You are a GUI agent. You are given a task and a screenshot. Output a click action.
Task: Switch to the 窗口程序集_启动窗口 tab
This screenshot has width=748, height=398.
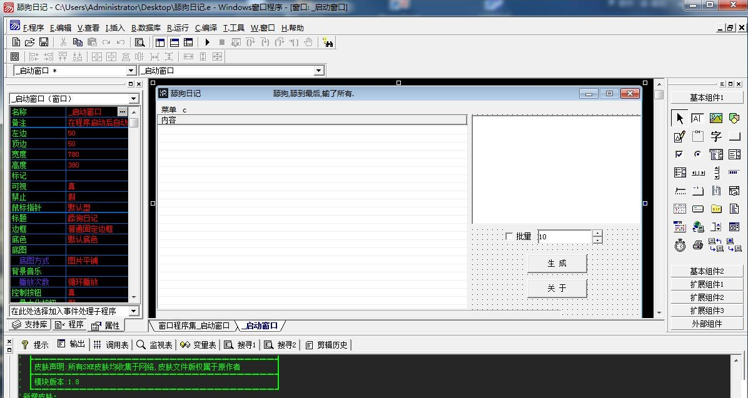(193, 326)
